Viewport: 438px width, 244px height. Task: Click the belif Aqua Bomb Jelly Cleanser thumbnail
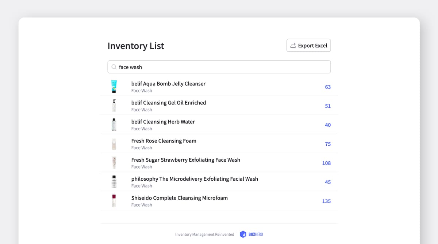click(114, 86)
